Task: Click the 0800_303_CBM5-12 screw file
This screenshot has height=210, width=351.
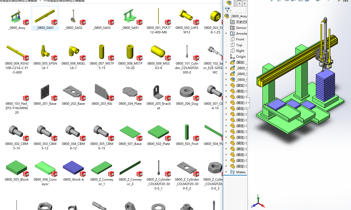Action: click(45, 137)
